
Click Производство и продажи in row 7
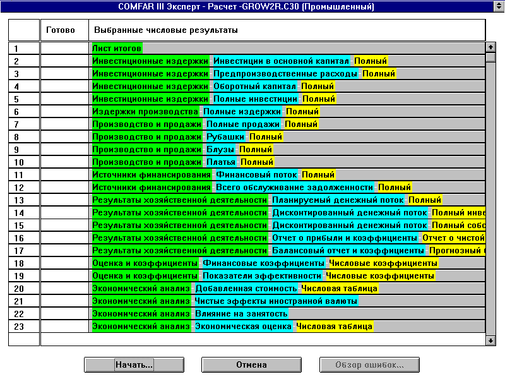(x=147, y=124)
